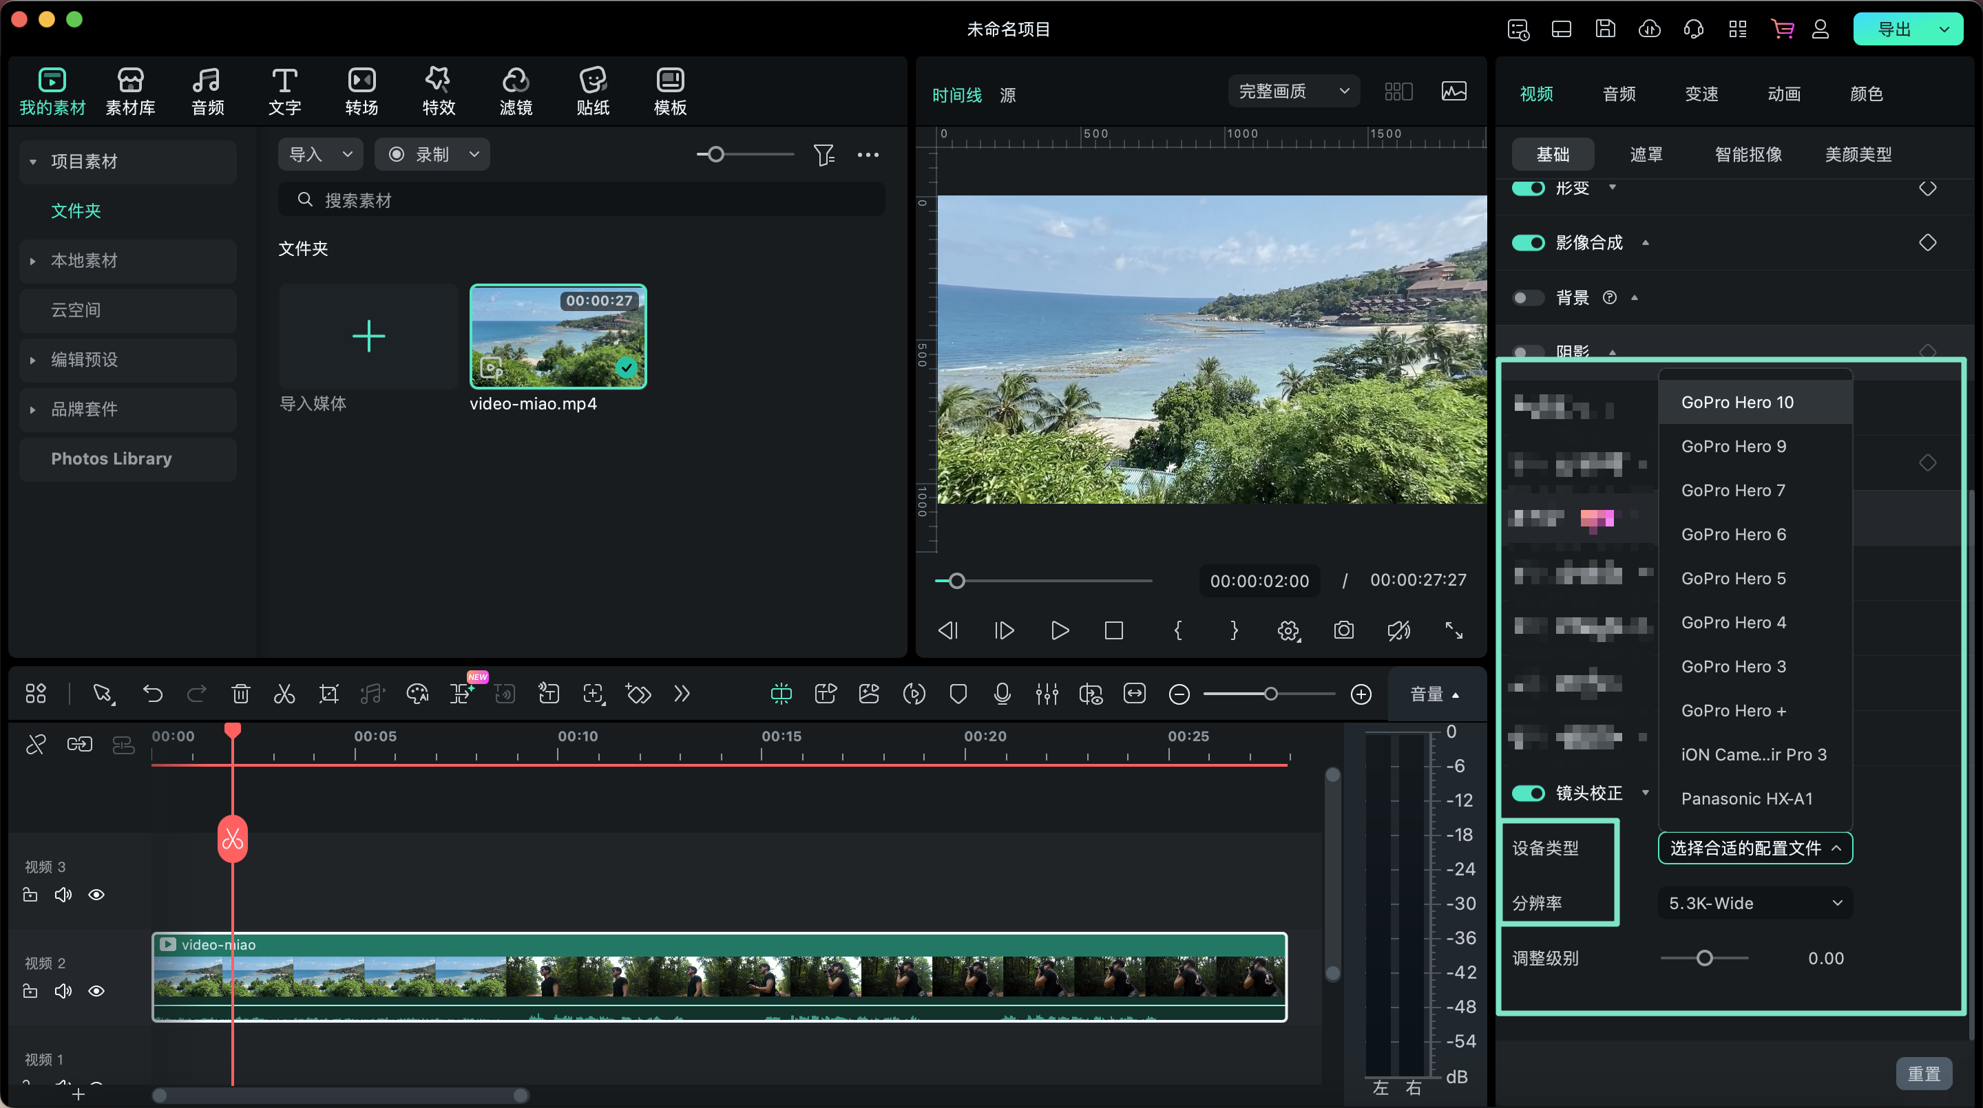The height and width of the screenshot is (1108, 1983).
Task: Open the Stickers (贴纸) library icon
Action: [593, 90]
